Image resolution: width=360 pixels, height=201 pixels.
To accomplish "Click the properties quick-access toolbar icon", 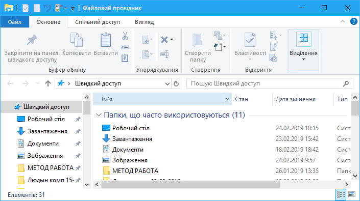I will pos(26,8).
